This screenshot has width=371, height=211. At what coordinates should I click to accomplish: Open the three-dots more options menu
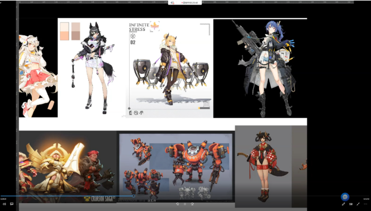tap(365, 204)
